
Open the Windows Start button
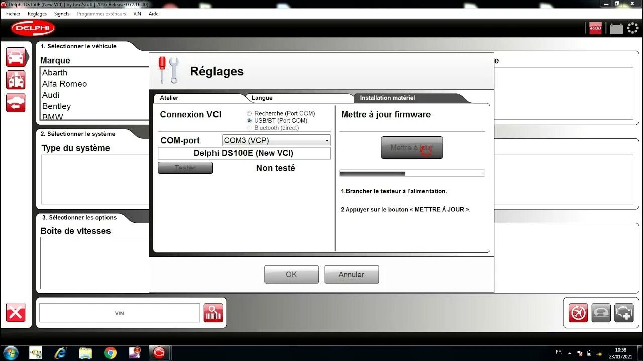tap(11, 353)
